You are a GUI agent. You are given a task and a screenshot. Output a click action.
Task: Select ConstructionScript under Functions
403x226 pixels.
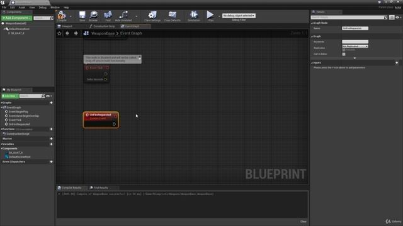(x=18, y=134)
